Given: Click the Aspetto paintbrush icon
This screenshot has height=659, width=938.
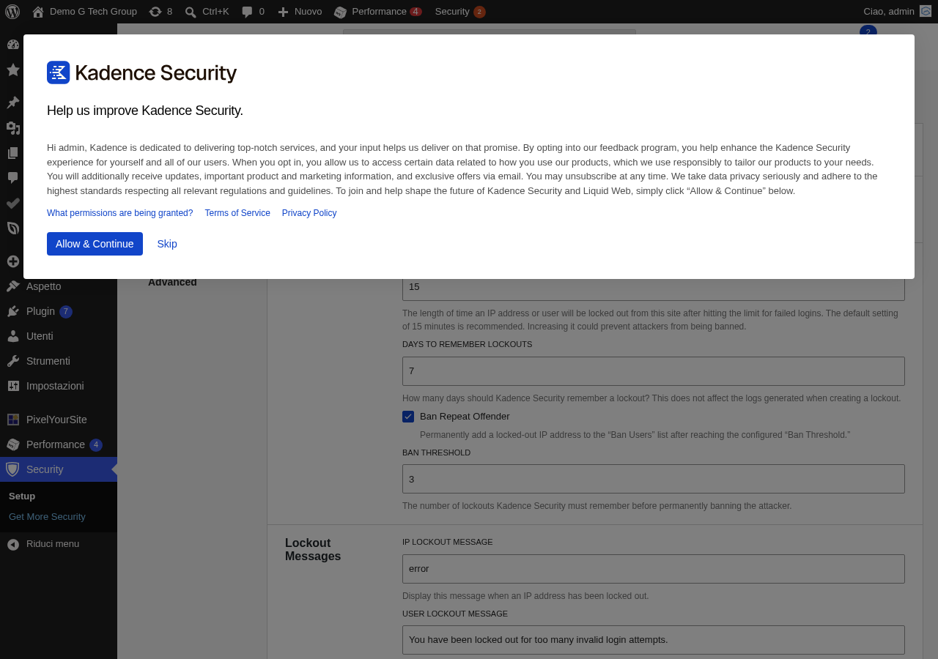Looking at the screenshot, I should [12, 286].
